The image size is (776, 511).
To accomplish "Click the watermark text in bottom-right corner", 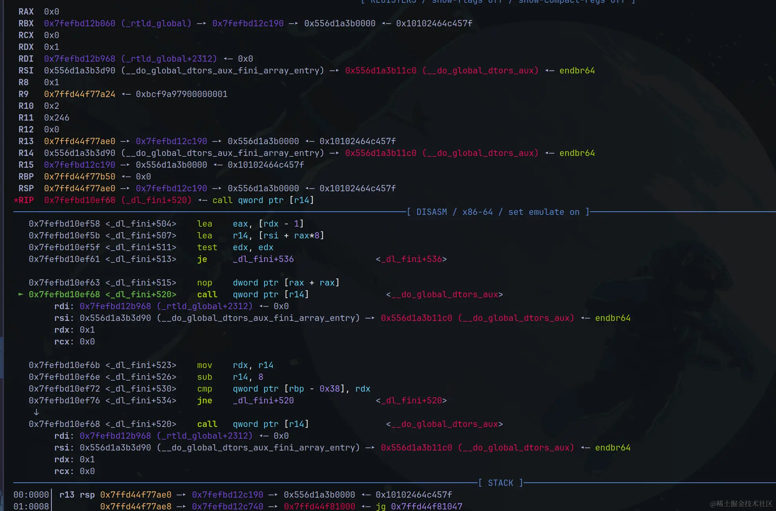I will (x=741, y=504).
